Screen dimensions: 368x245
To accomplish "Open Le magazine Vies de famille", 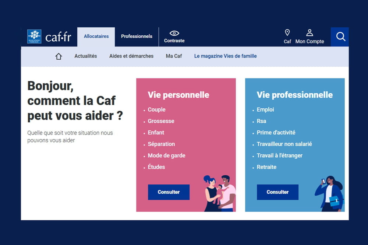I will coord(225,56).
